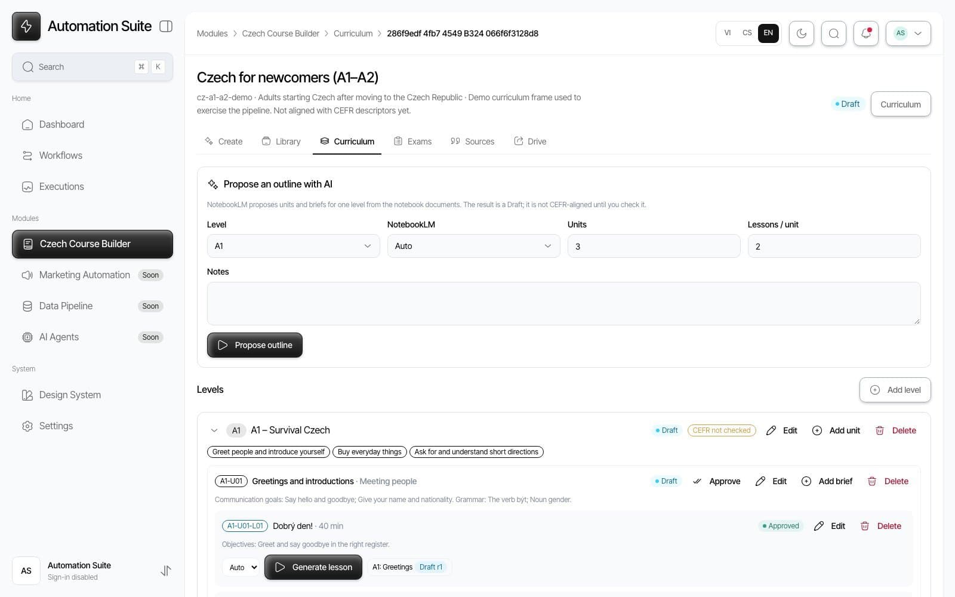955x597 pixels.
Task: Select the EN language option
Action: 768,33
